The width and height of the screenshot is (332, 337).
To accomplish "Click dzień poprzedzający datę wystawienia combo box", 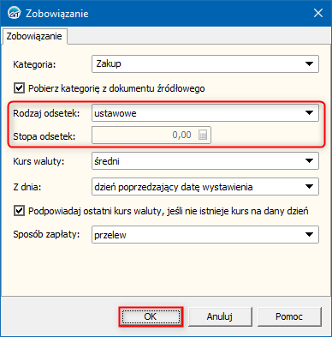I will [x=205, y=187].
